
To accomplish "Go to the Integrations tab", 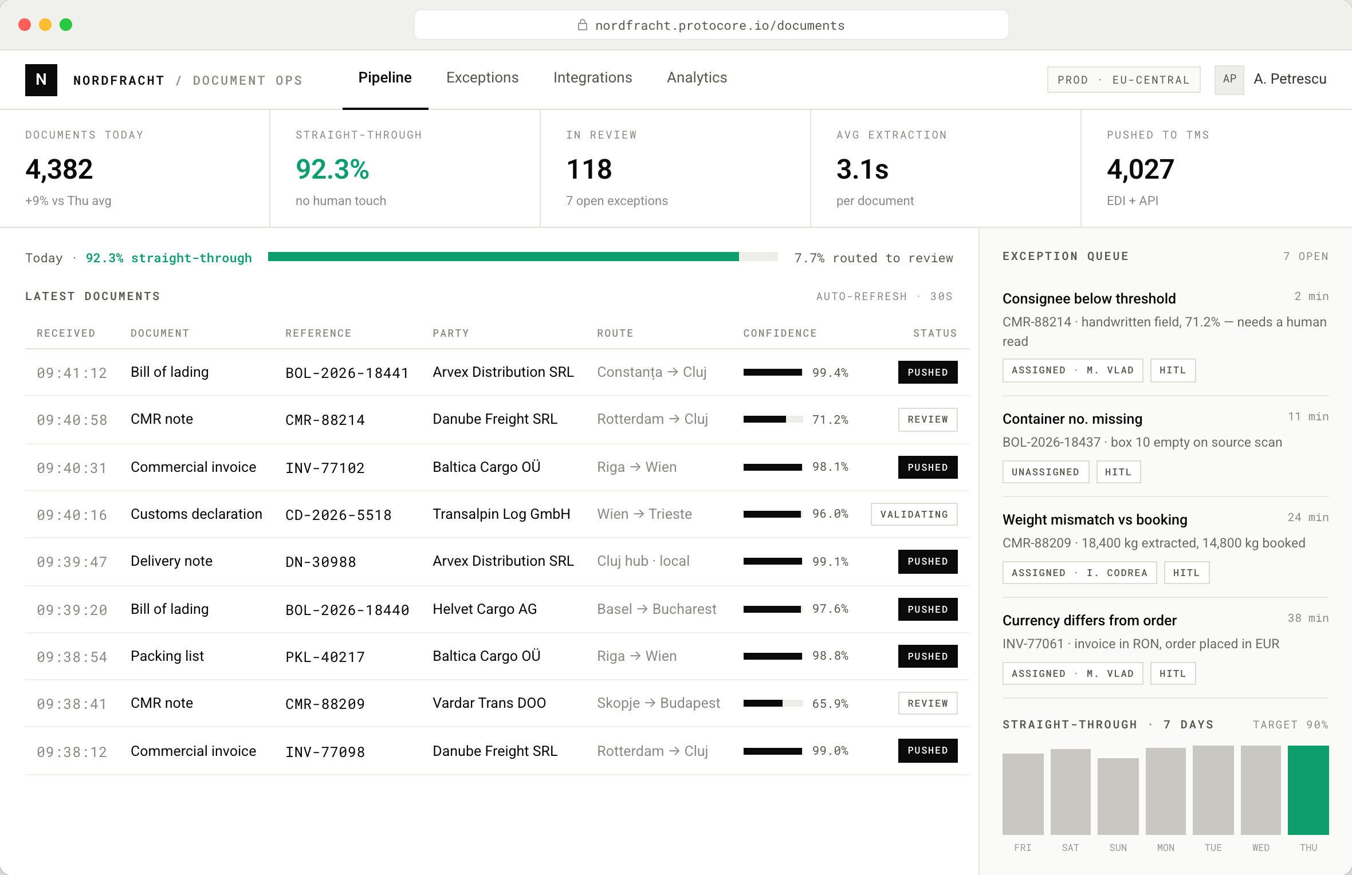I will point(592,78).
